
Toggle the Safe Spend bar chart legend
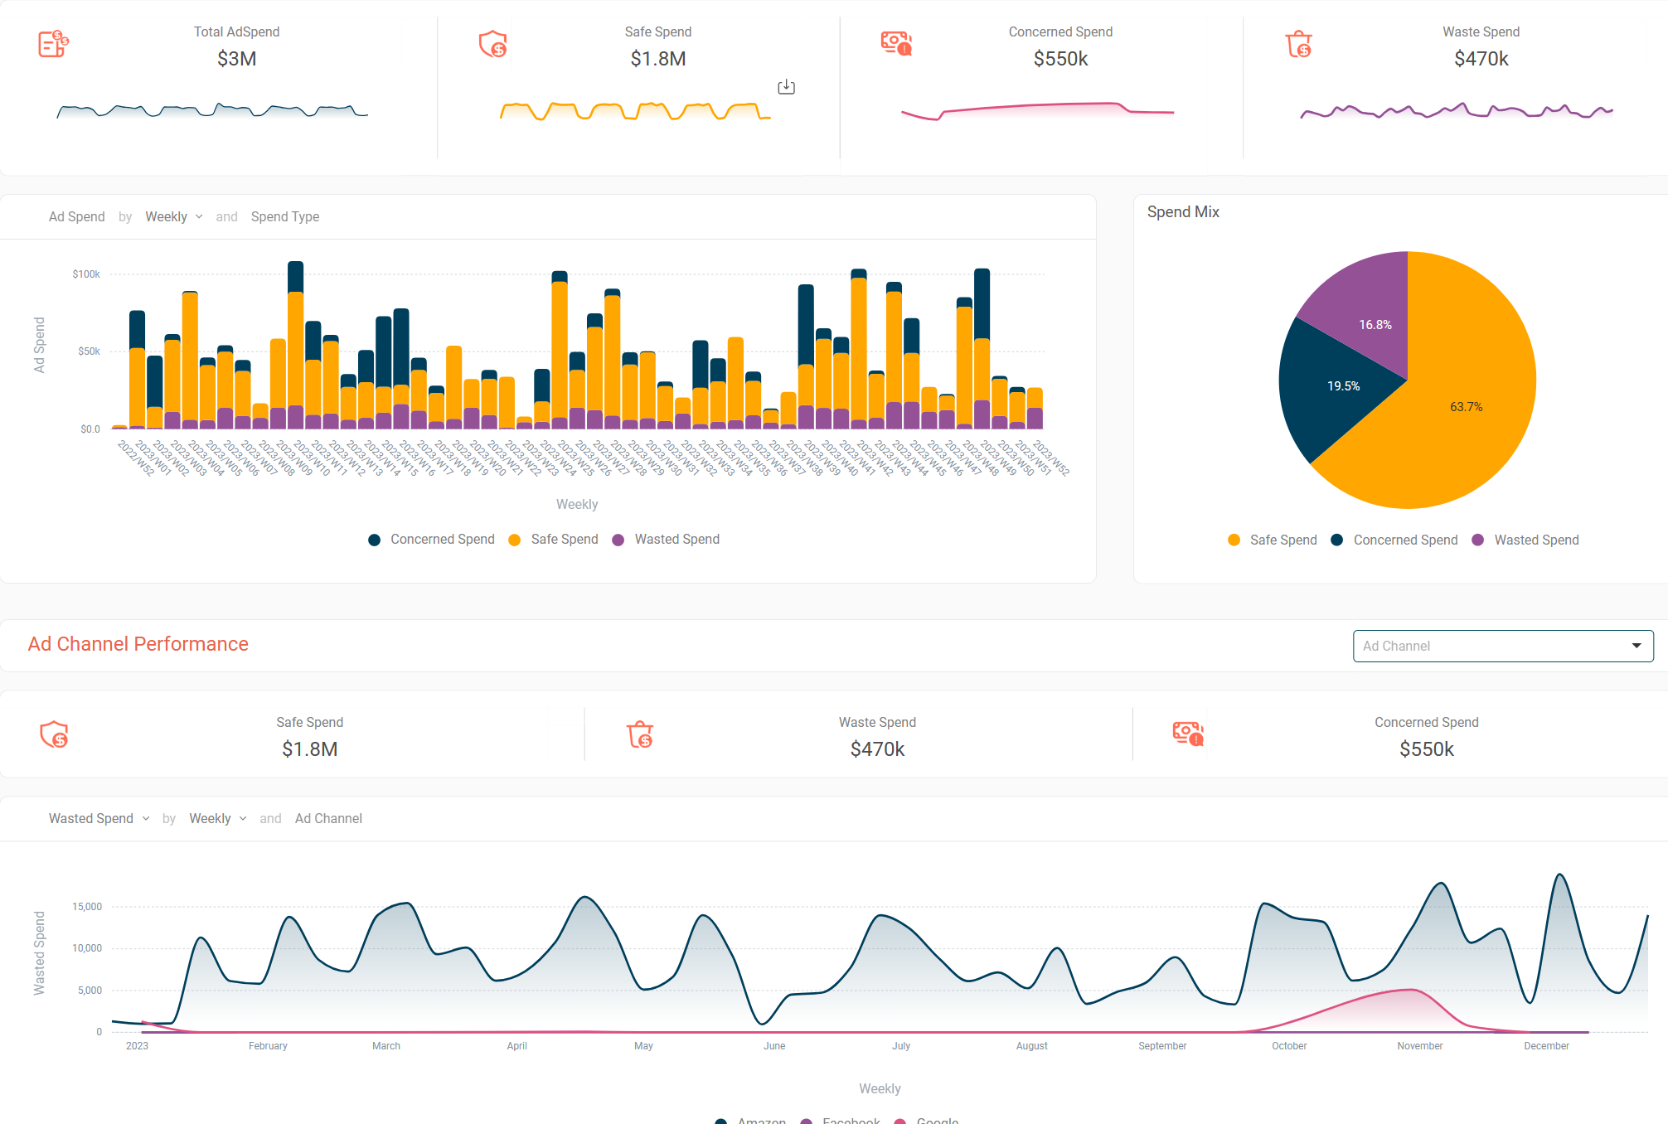tap(554, 540)
